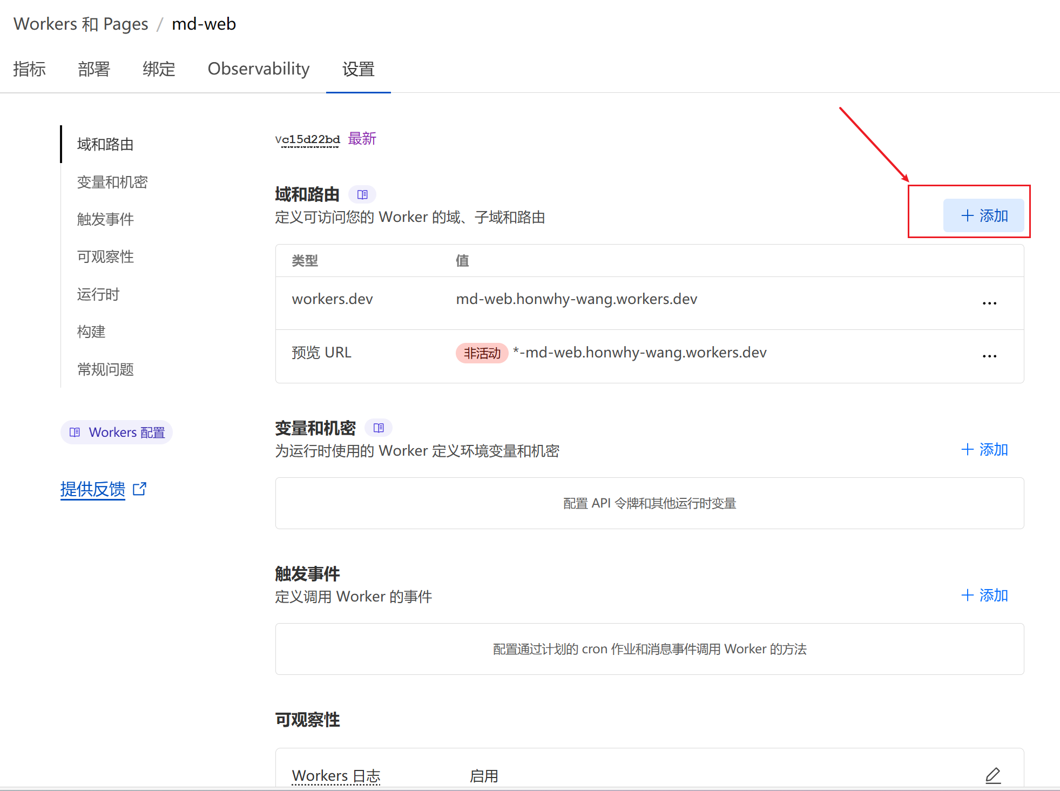The width and height of the screenshot is (1060, 791).
Task: Click 添加 for 触发事件 section
Action: pos(984,596)
